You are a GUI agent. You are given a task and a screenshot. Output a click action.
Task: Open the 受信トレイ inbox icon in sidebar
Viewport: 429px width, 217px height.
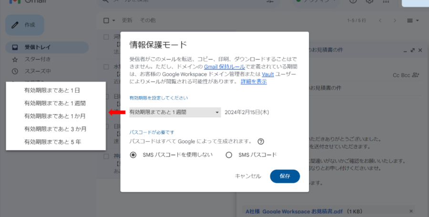tap(15, 47)
